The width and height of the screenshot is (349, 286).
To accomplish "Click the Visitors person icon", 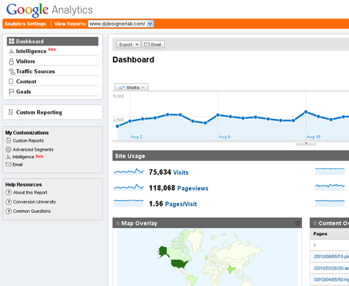I will (11, 61).
